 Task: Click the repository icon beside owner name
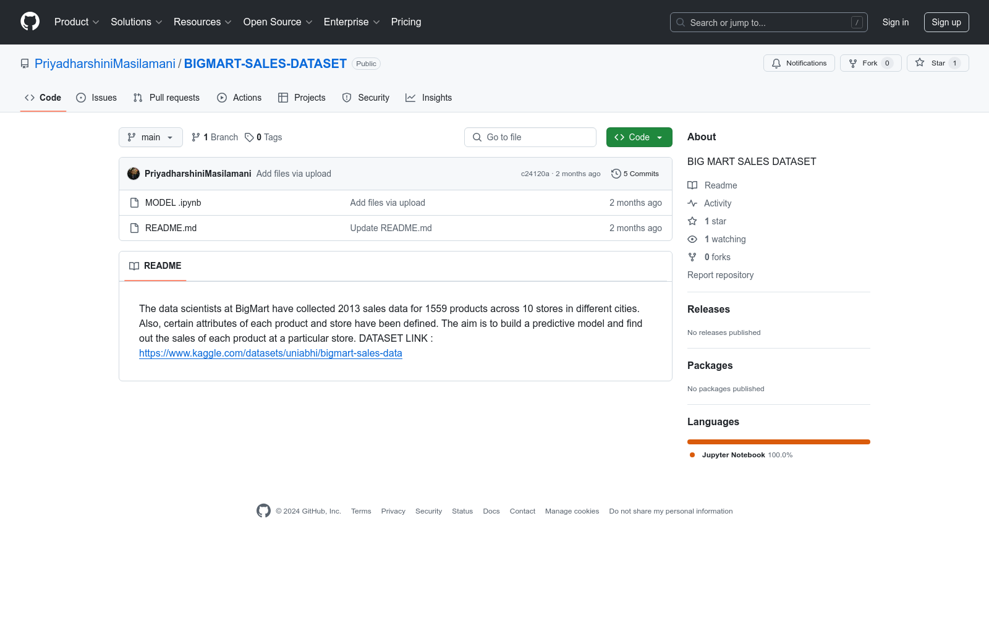(x=25, y=64)
